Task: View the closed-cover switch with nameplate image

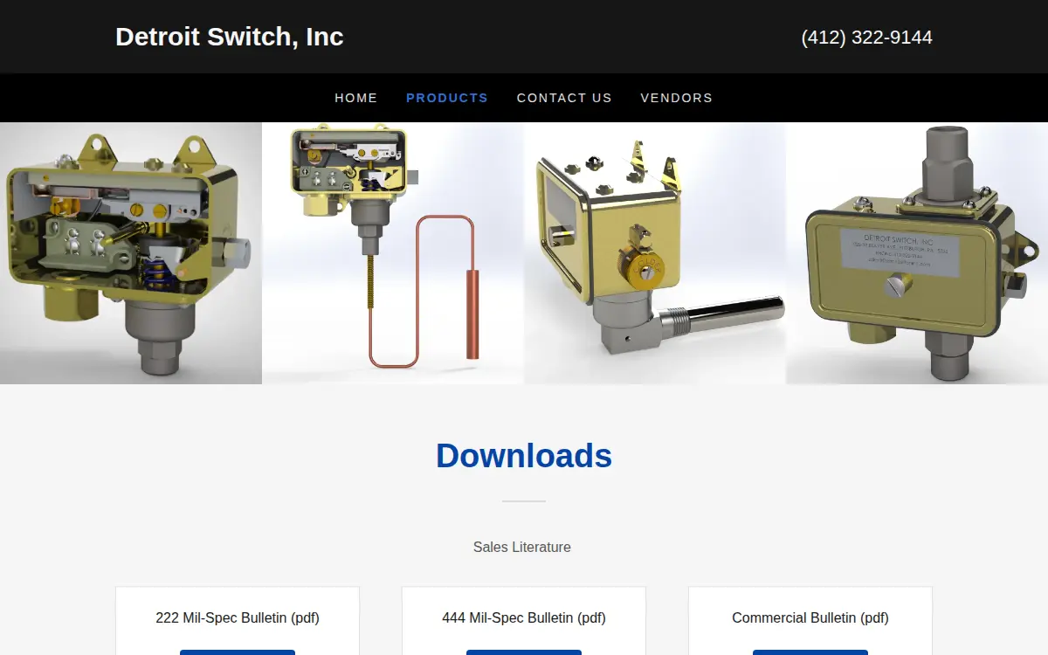Action: tap(917, 253)
